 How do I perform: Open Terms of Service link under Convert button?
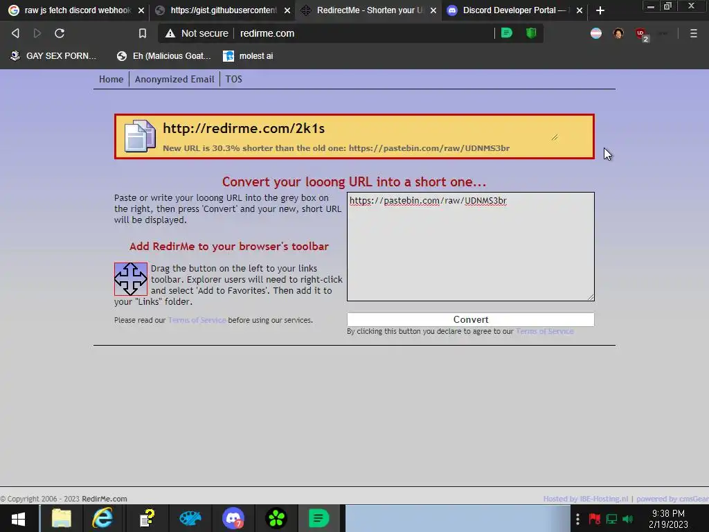(544, 331)
